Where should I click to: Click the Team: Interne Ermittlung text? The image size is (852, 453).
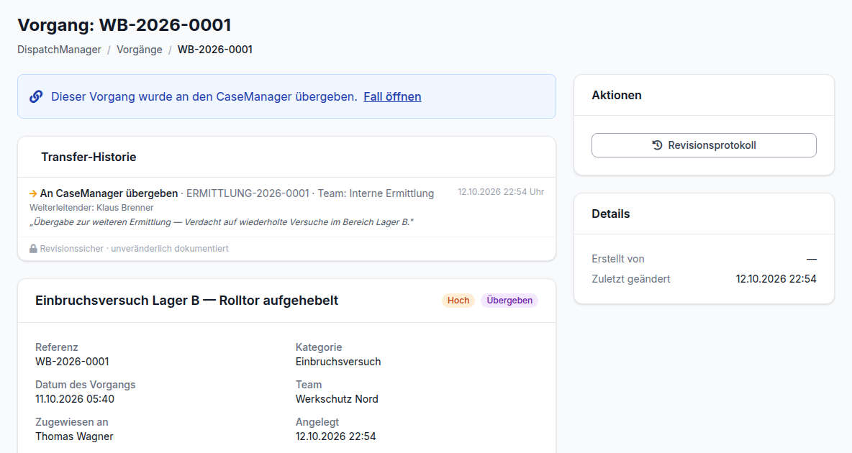click(376, 193)
